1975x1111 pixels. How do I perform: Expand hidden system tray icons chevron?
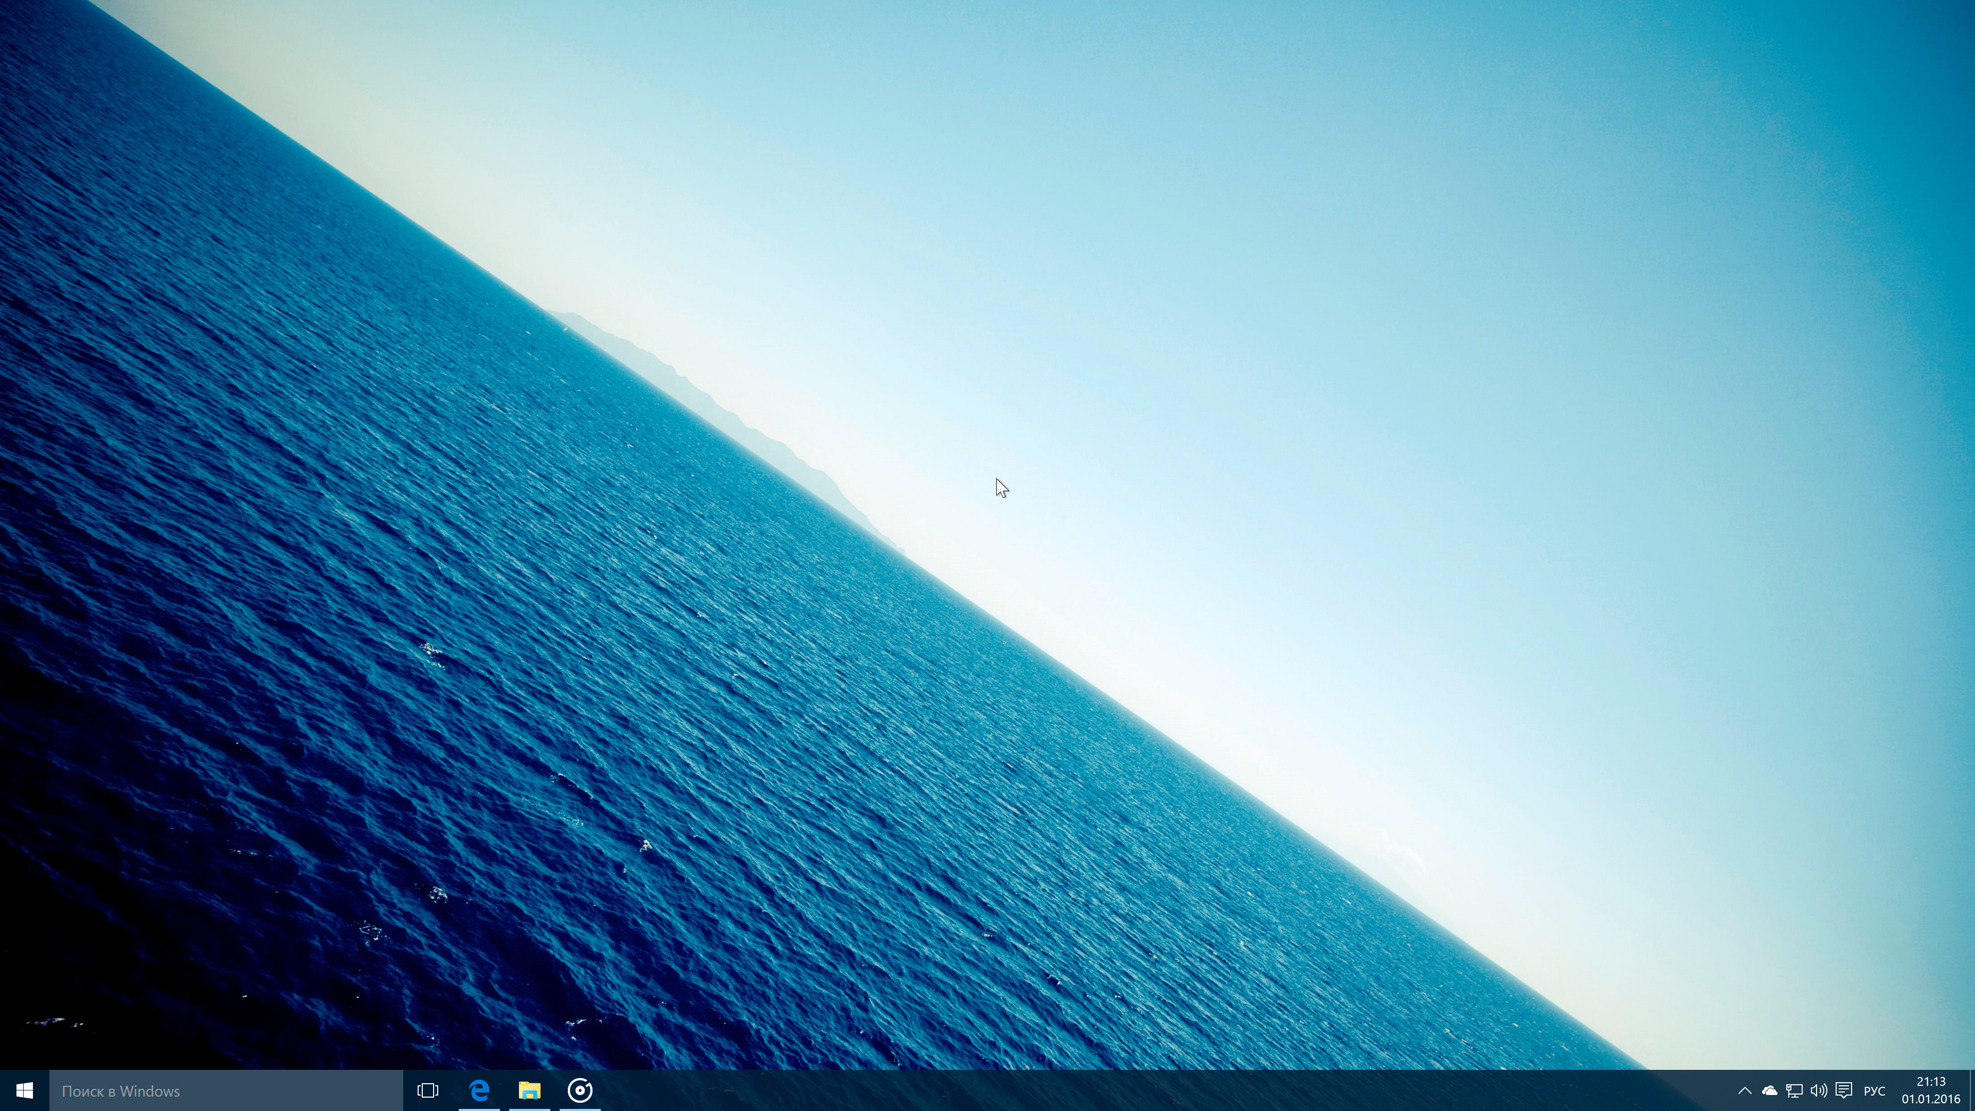[x=1744, y=1090]
